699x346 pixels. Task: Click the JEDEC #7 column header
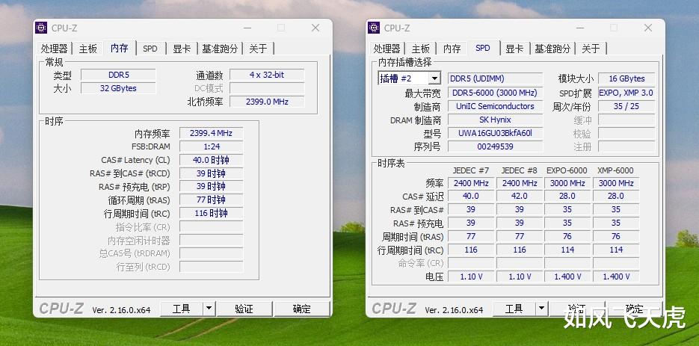(x=471, y=170)
